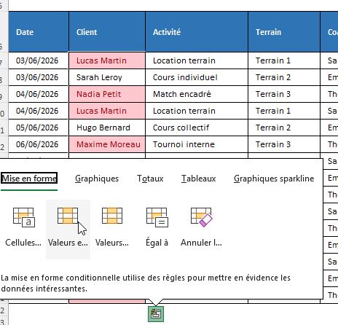The width and height of the screenshot is (338, 325).
Task: Select Terrain 2 in Sarah Leroy's row
Action: point(284,77)
